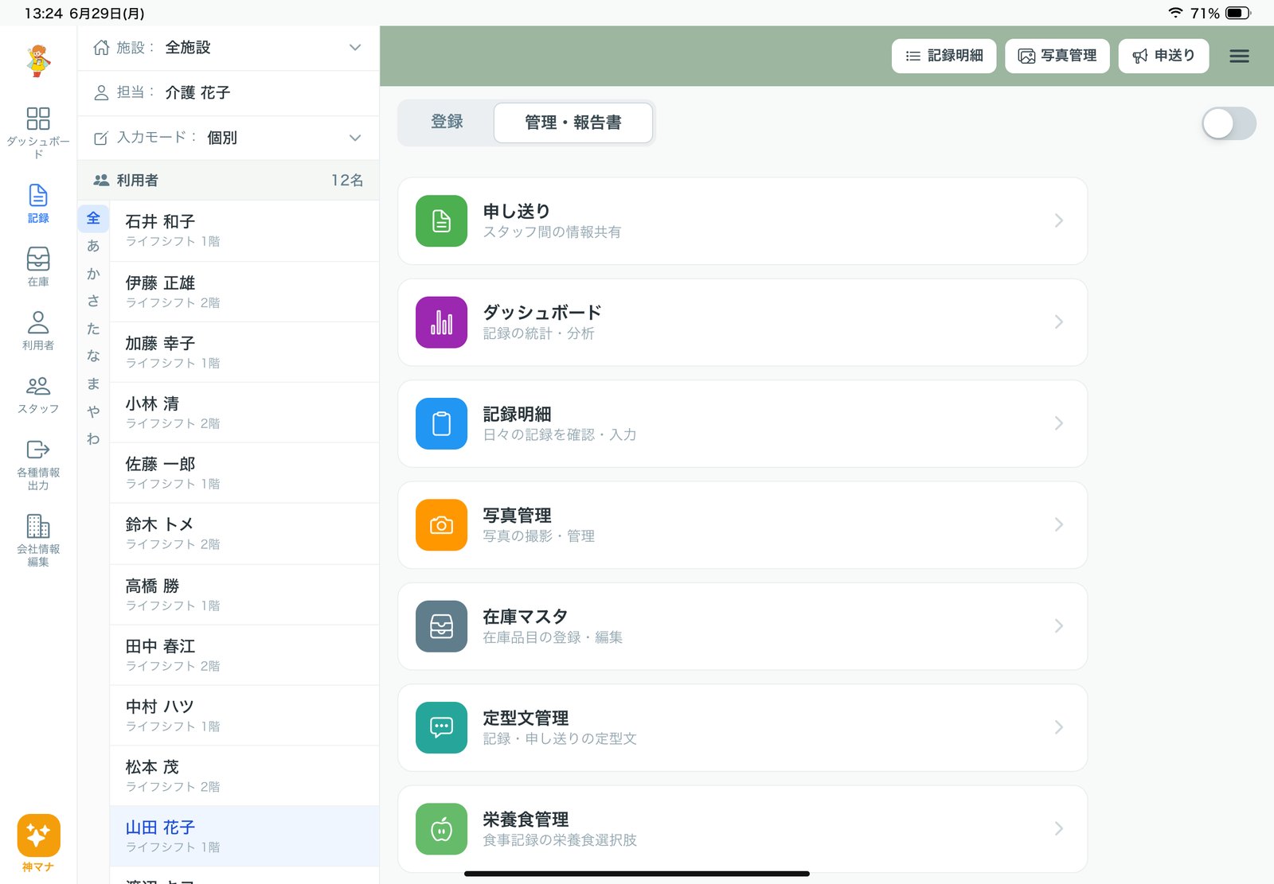Click the green 栄養食管理 apple icon
The height and width of the screenshot is (884, 1274).
pyautogui.click(x=441, y=828)
